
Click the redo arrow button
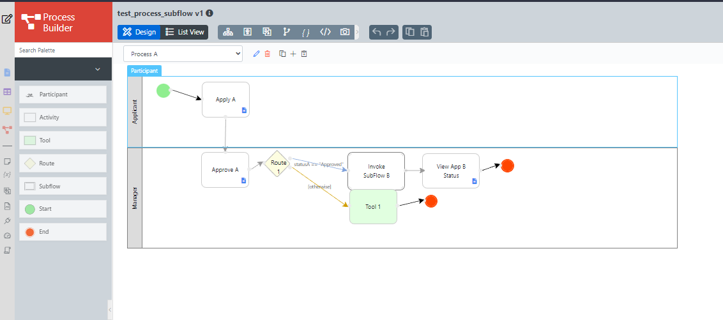[x=390, y=32]
